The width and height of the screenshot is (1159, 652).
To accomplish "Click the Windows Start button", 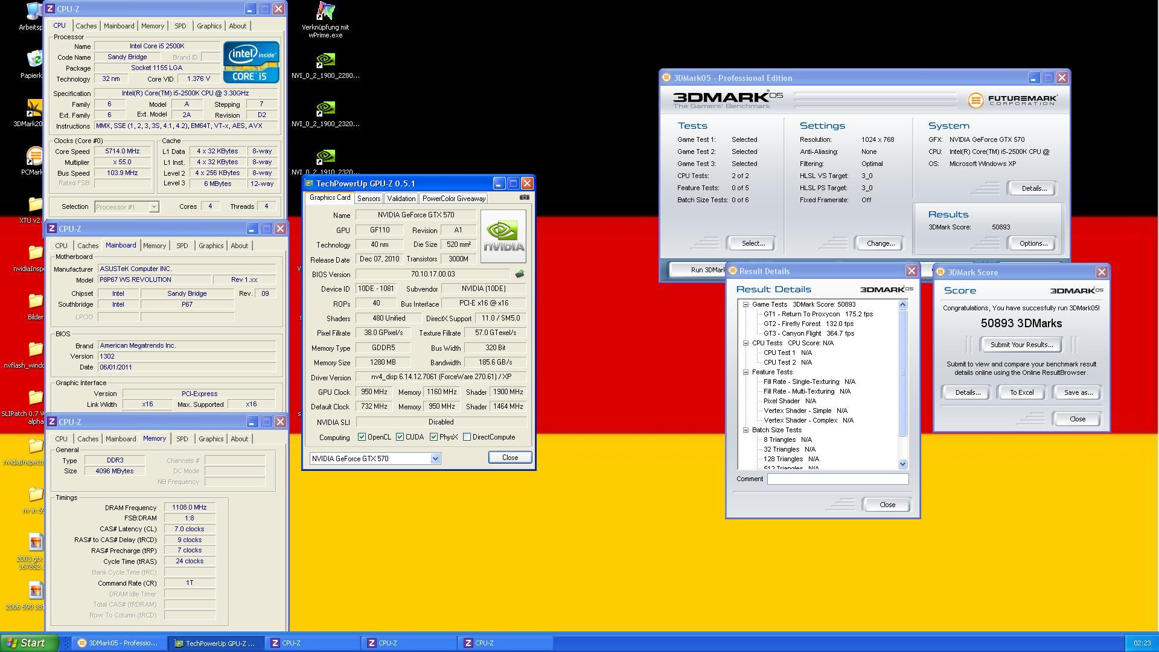I will tap(30, 643).
